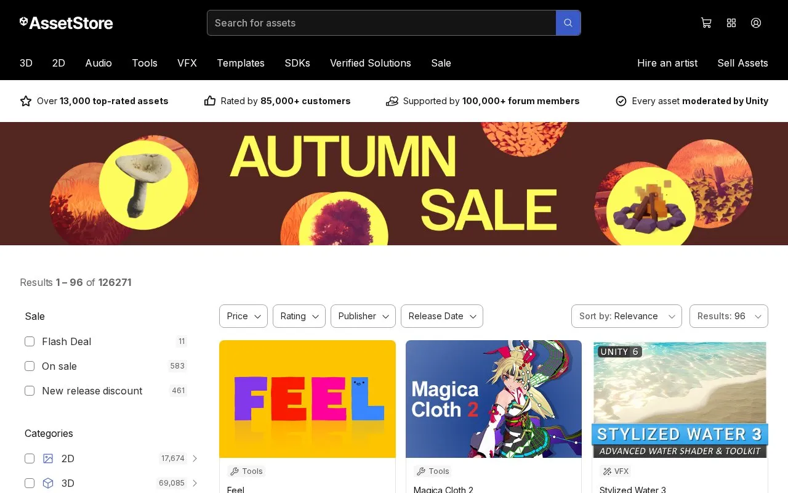788x493 pixels.
Task: Open the apps grid icon
Action: 731,23
